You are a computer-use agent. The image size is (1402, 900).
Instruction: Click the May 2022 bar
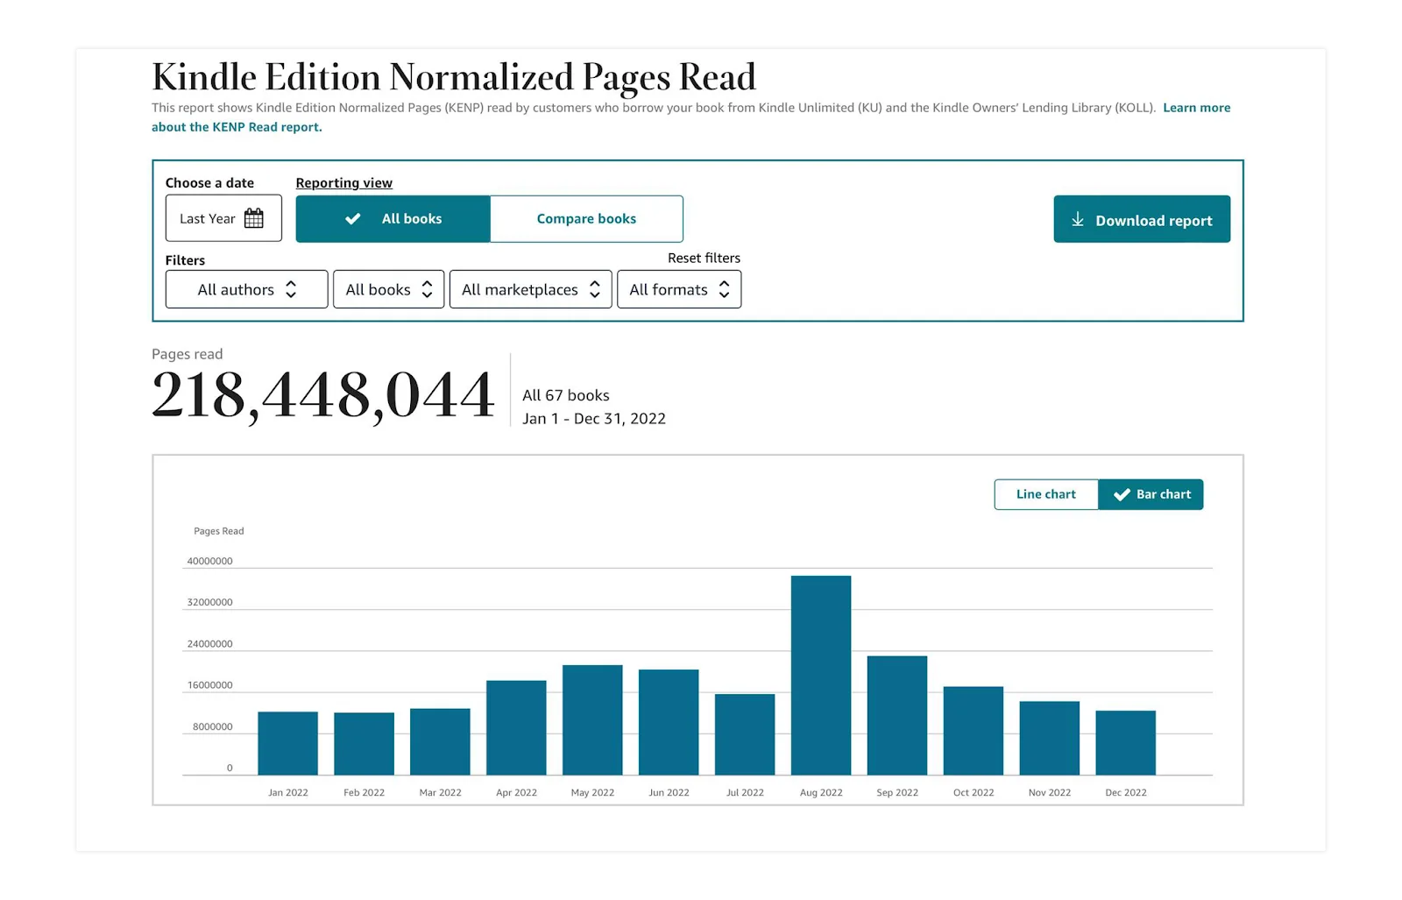[592, 720]
